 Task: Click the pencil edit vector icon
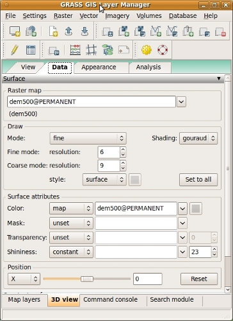pos(14,50)
